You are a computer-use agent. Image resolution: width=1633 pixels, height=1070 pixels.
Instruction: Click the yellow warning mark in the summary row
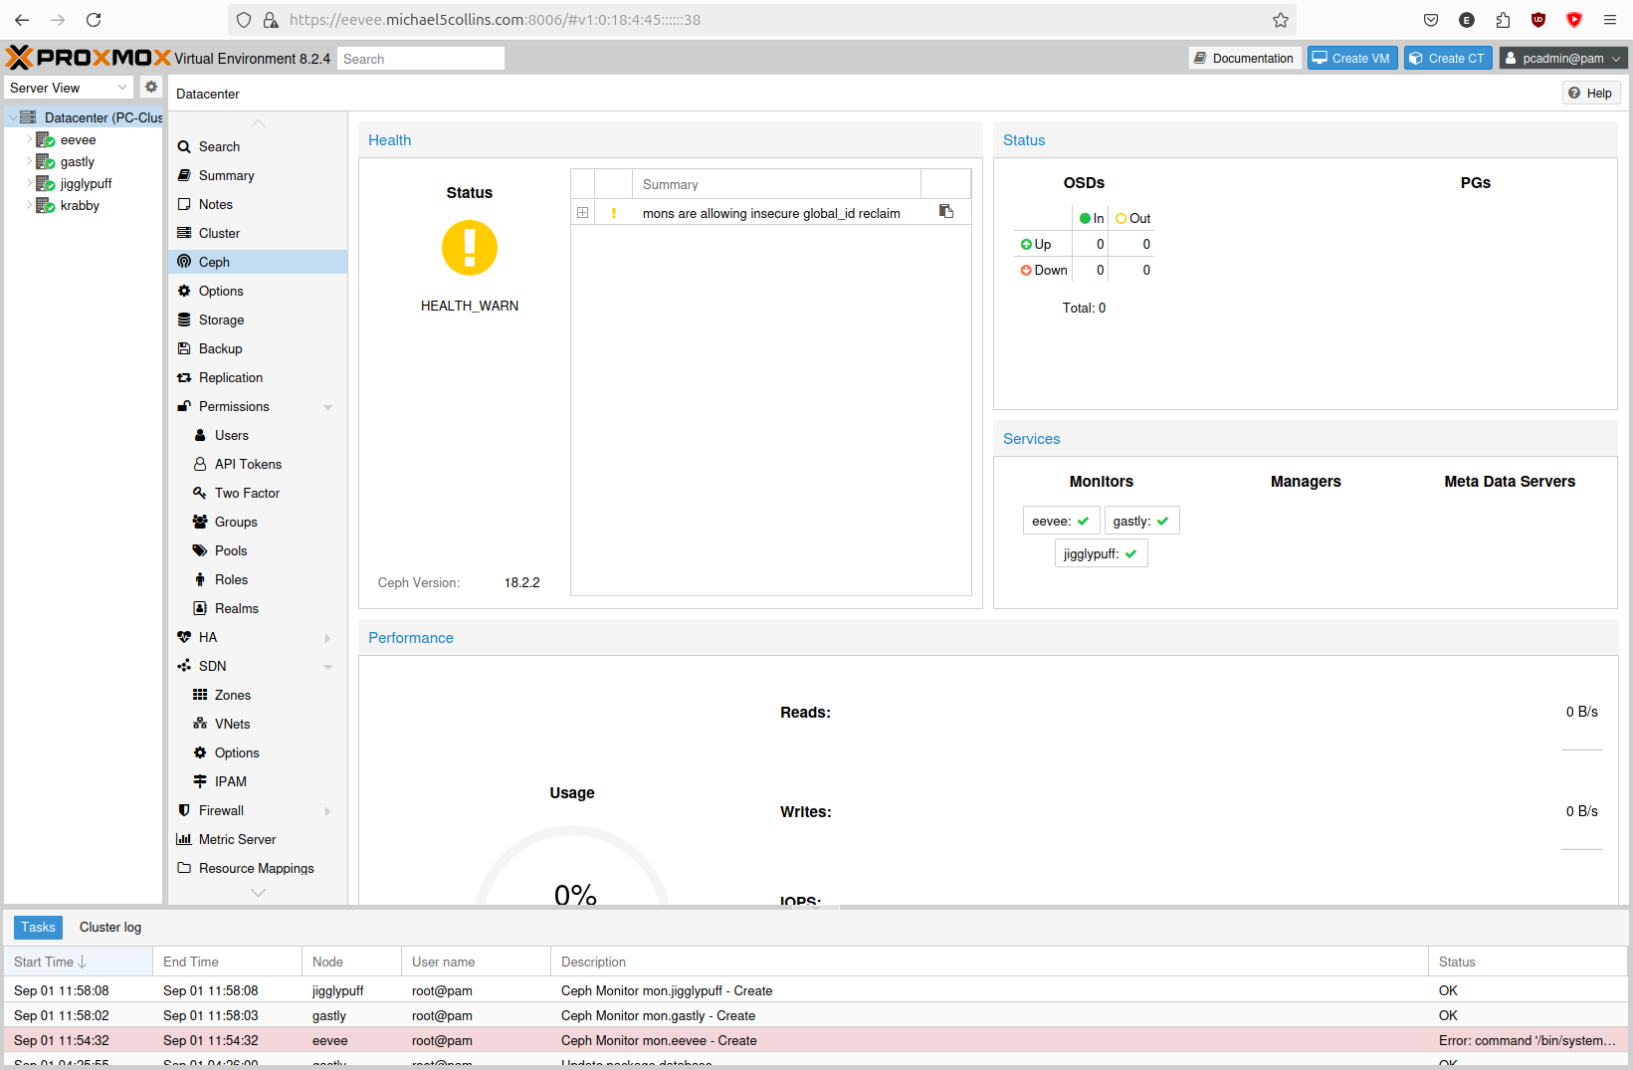point(614,213)
